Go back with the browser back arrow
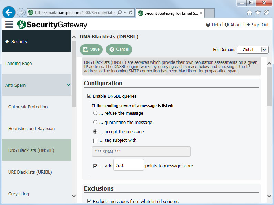 (9, 12)
